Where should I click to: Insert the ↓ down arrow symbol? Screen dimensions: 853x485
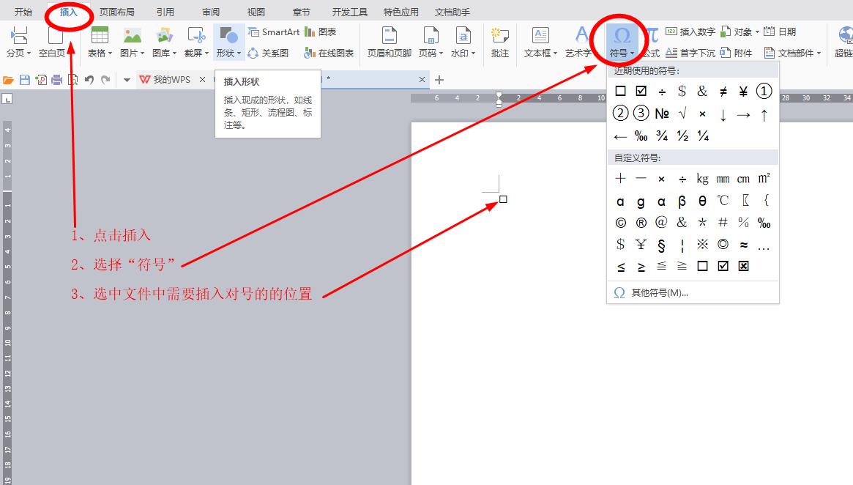pyautogui.click(x=723, y=115)
